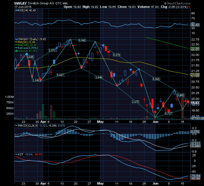The height and width of the screenshot is (186, 204).
Task: Click the 2.072 retracement label
Action: pyautogui.click(x=52, y=50)
